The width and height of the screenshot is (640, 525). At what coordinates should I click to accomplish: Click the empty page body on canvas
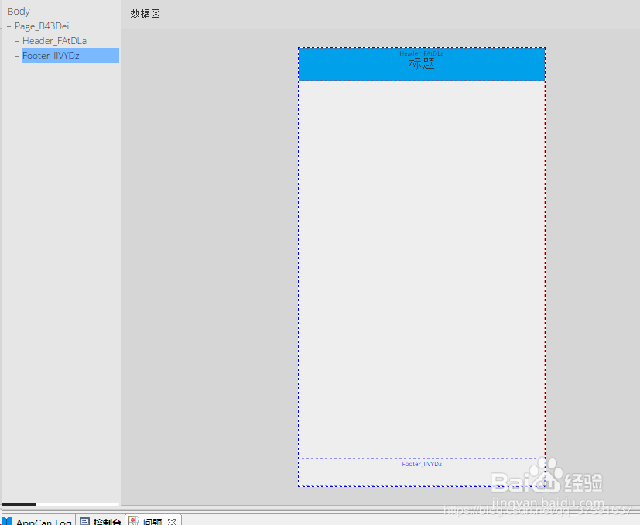pos(422,269)
